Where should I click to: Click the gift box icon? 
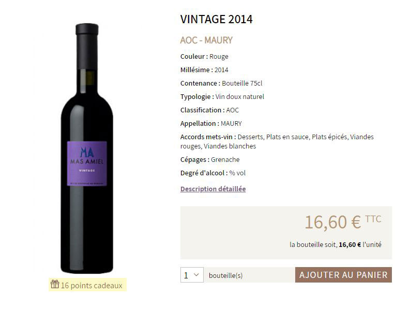(55, 284)
